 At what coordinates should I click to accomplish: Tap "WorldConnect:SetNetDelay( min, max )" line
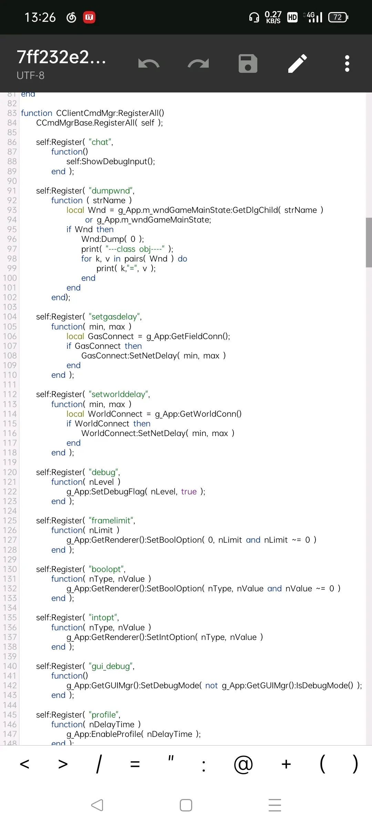coord(158,433)
